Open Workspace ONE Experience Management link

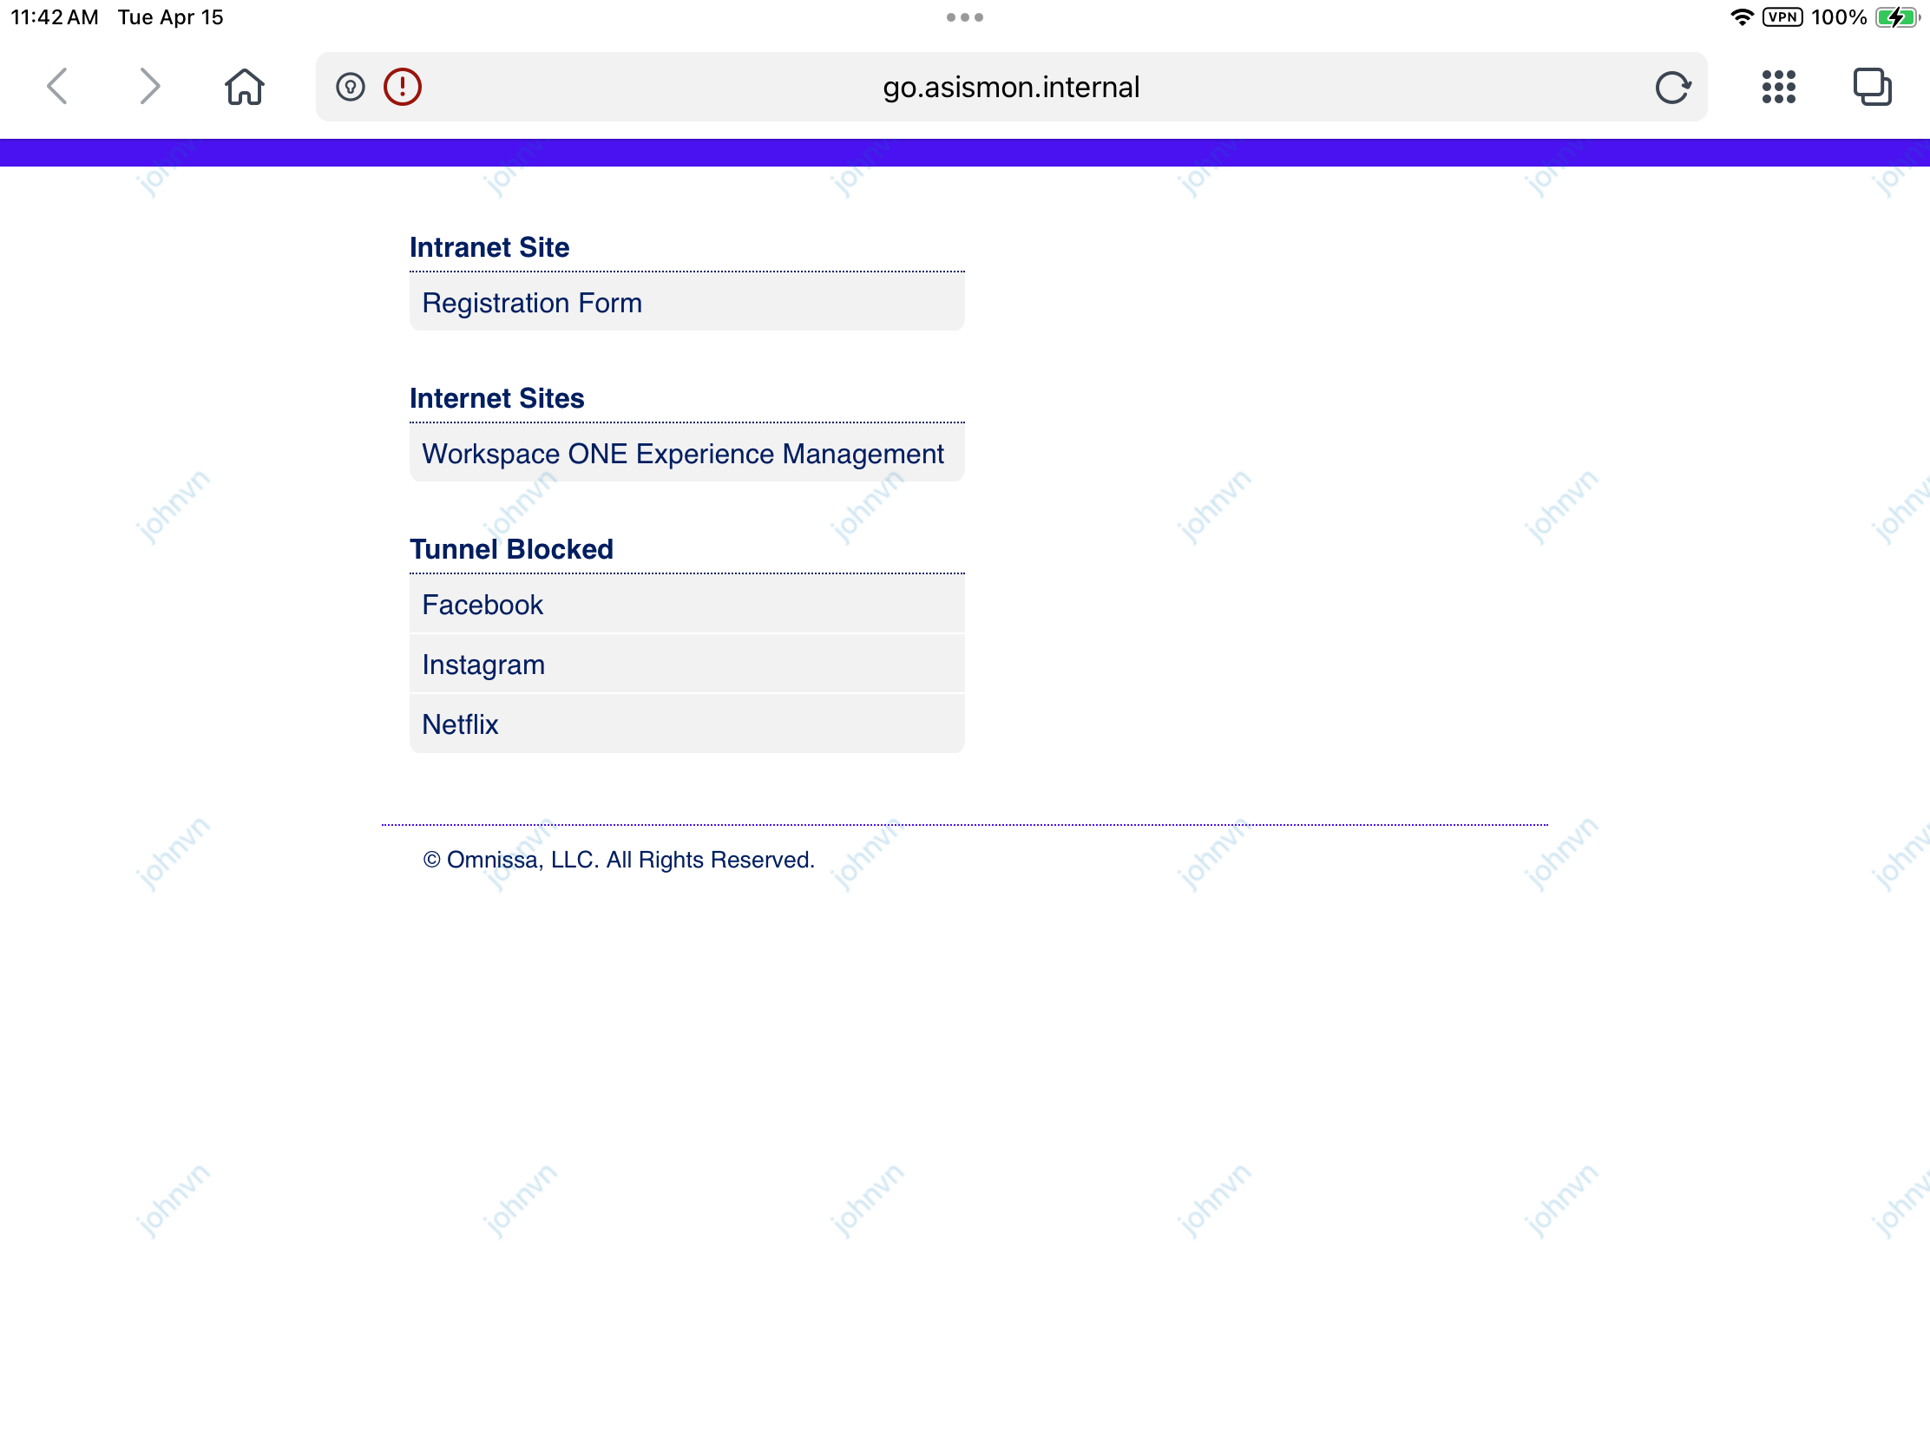click(682, 454)
